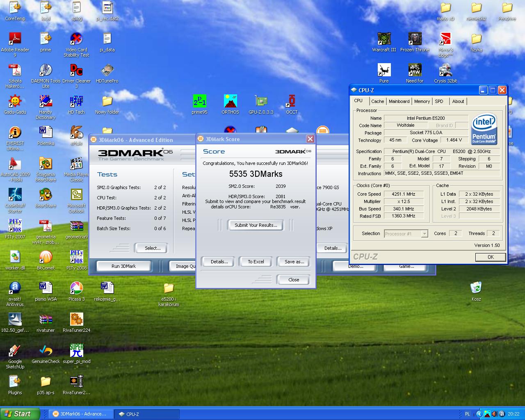Click the taskbar clock showing 20:22
The width and height of the screenshot is (525, 420).
pos(513,414)
